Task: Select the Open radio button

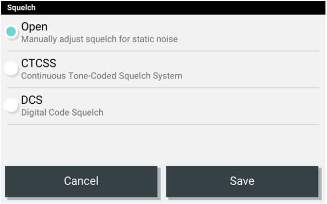Action: click(11, 32)
